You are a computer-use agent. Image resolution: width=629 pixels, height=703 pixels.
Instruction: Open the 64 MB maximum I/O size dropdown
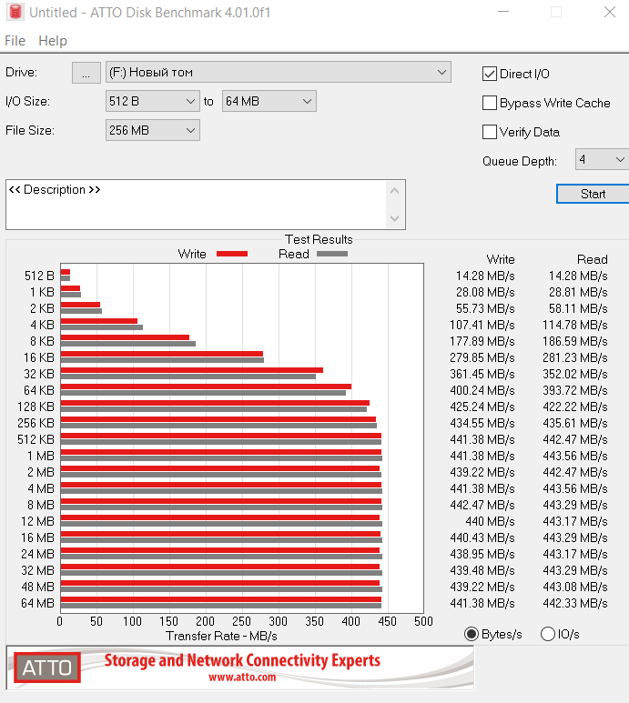coord(269,101)
